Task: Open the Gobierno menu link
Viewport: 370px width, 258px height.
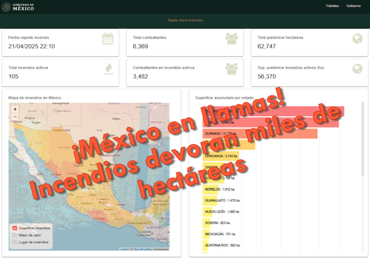Action: tap(353, 6)
